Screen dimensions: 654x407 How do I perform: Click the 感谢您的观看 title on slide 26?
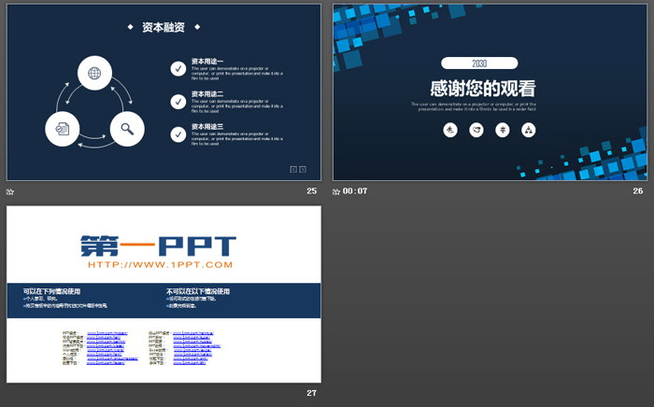click(x=483, y=89)
